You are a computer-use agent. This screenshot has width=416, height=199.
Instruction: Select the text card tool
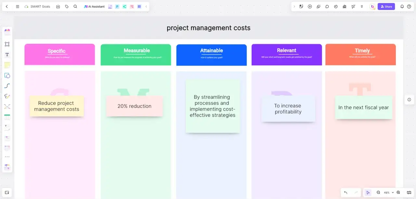(x=7, y=127)
